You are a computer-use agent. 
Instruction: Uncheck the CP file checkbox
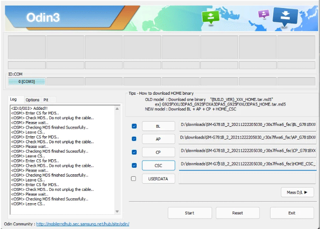pyautogui.click(x=134, y=152)
